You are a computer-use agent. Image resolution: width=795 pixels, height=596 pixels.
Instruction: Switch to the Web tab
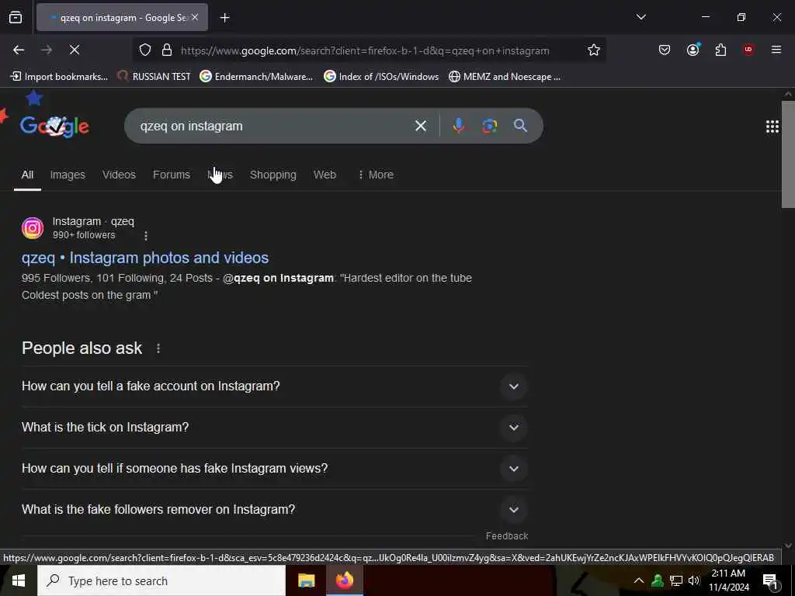325,175
